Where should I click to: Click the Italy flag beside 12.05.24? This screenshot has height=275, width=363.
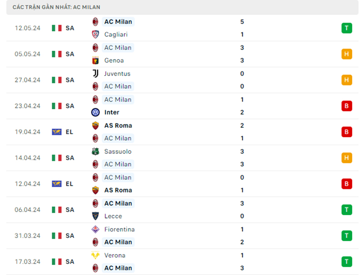(x=56, y=28)
